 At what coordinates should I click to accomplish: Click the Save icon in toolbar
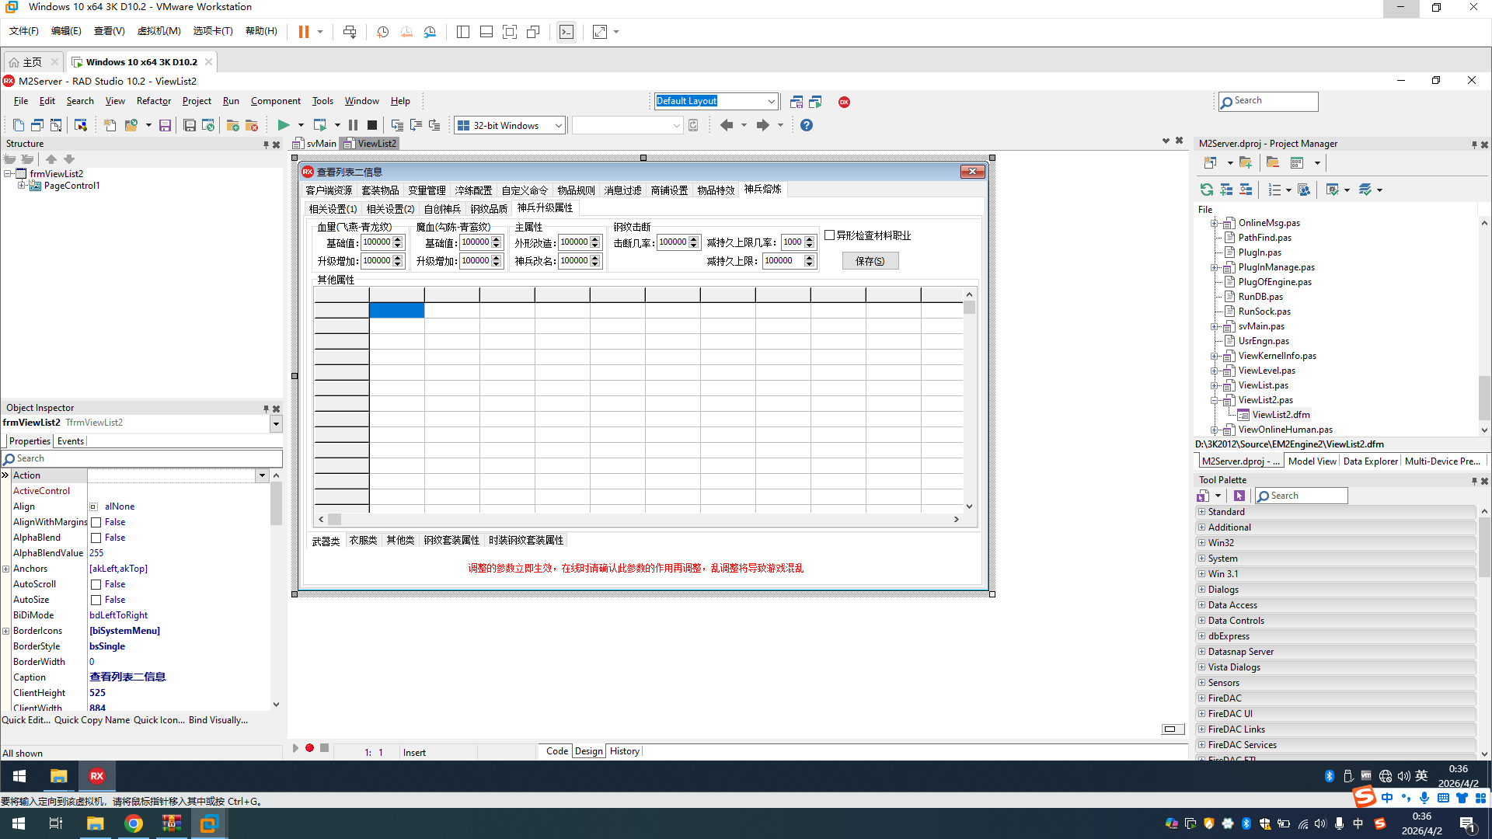point(165,125)
